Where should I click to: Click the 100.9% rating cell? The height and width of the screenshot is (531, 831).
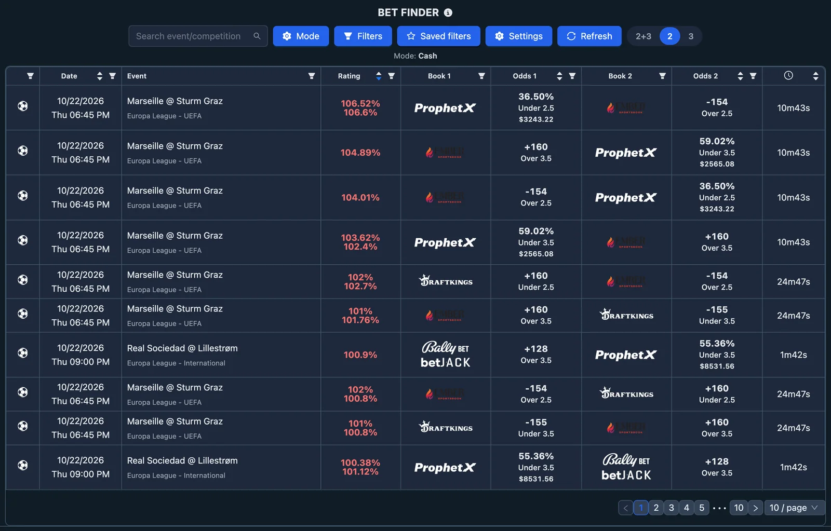click(x=360, y=355)
